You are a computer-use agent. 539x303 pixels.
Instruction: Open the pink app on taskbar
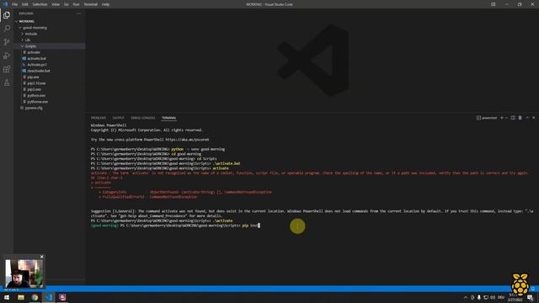[62, 297]
